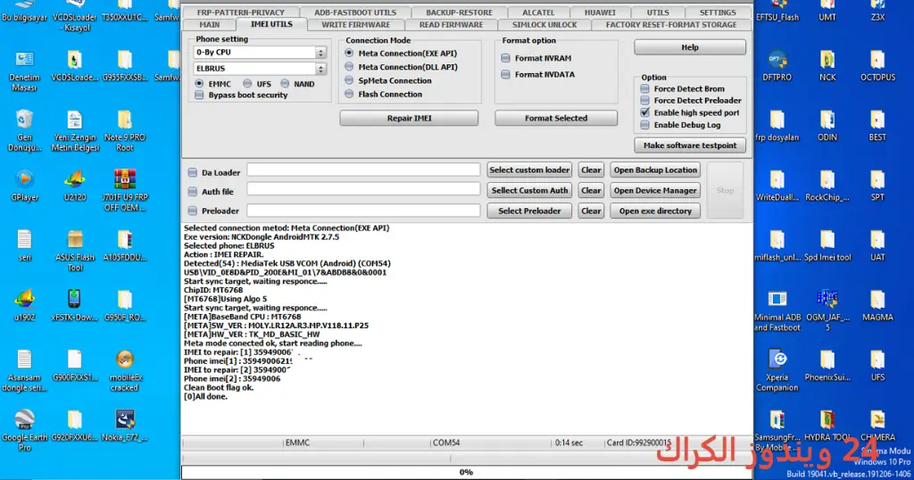Viewport: 914px width, 480px height.
Task: Open Geri Dönüşüm recycle bin icon
Action: coord(24,130)
